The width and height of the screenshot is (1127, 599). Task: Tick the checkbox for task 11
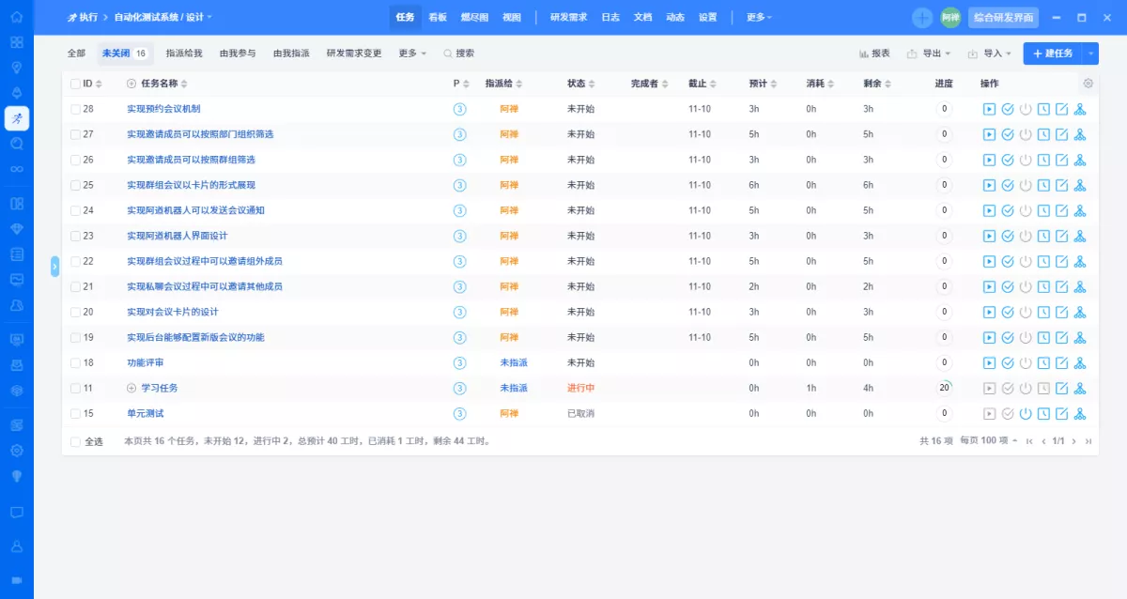pyautogui.click(x=76, y=388)
